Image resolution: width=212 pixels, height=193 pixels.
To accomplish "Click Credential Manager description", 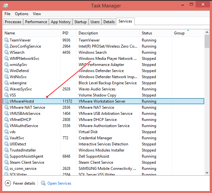I will coord(95,138).
